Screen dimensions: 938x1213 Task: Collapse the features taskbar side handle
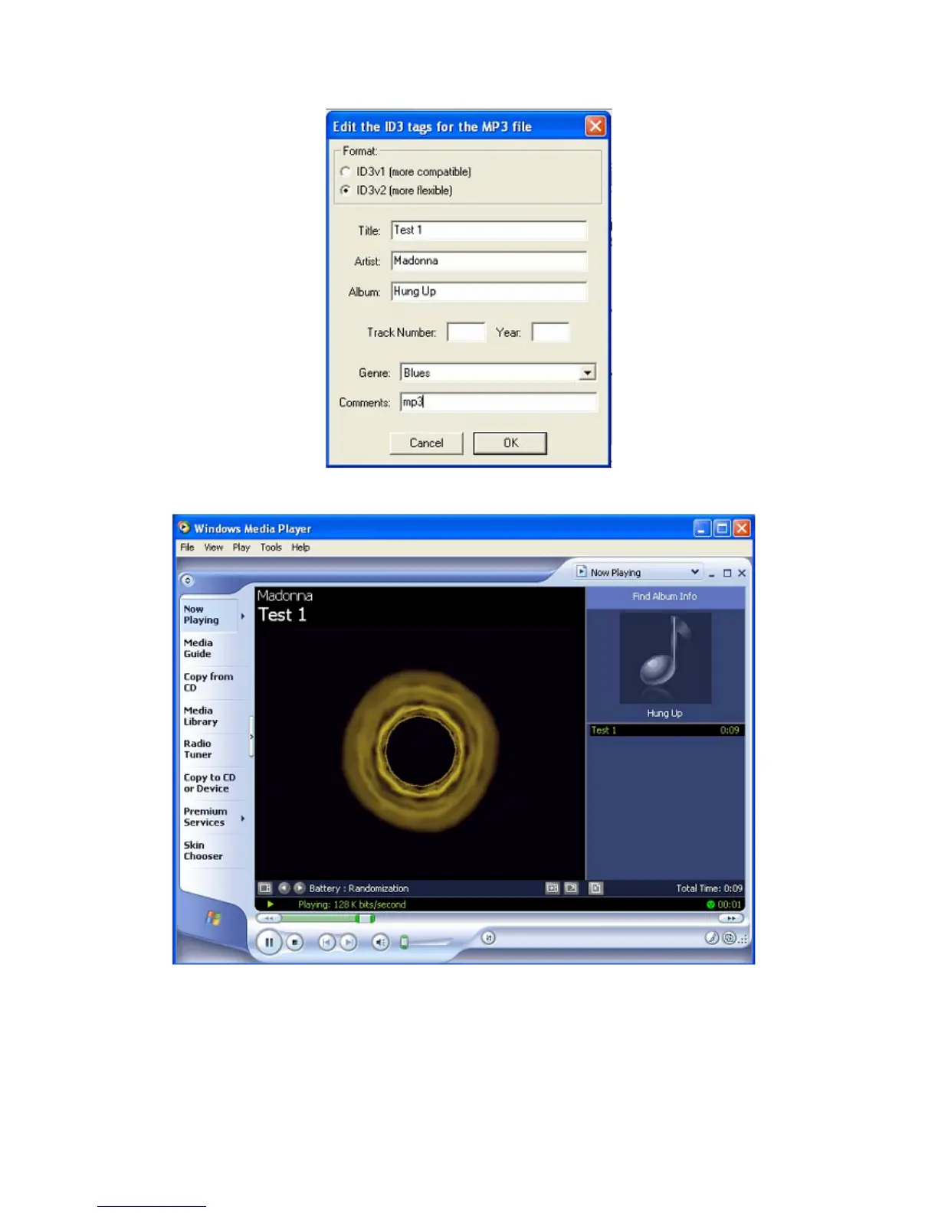251,737
